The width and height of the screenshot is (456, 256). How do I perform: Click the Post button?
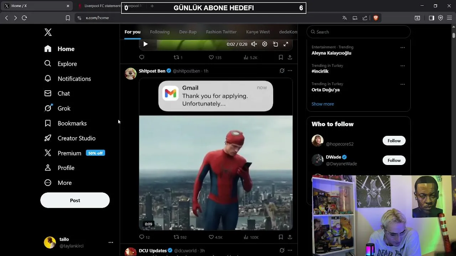pyautogui.click(x=75, y=200)
